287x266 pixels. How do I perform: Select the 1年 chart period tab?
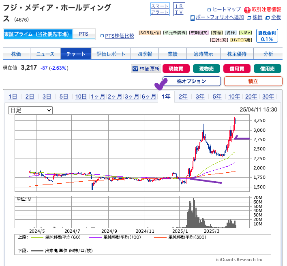click(166, 97)
